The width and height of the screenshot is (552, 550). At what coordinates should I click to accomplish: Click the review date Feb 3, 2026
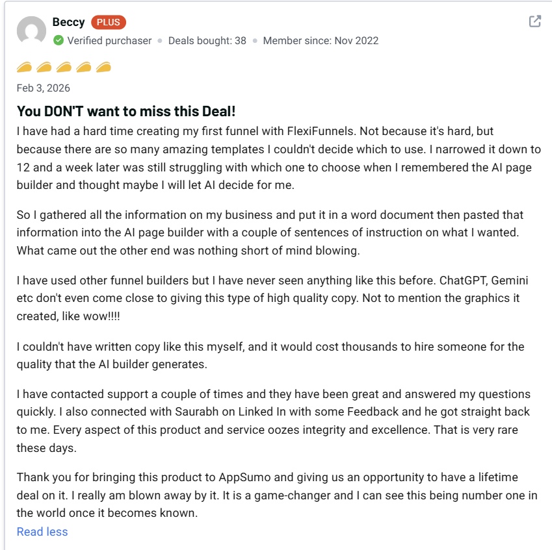point(44,88)
